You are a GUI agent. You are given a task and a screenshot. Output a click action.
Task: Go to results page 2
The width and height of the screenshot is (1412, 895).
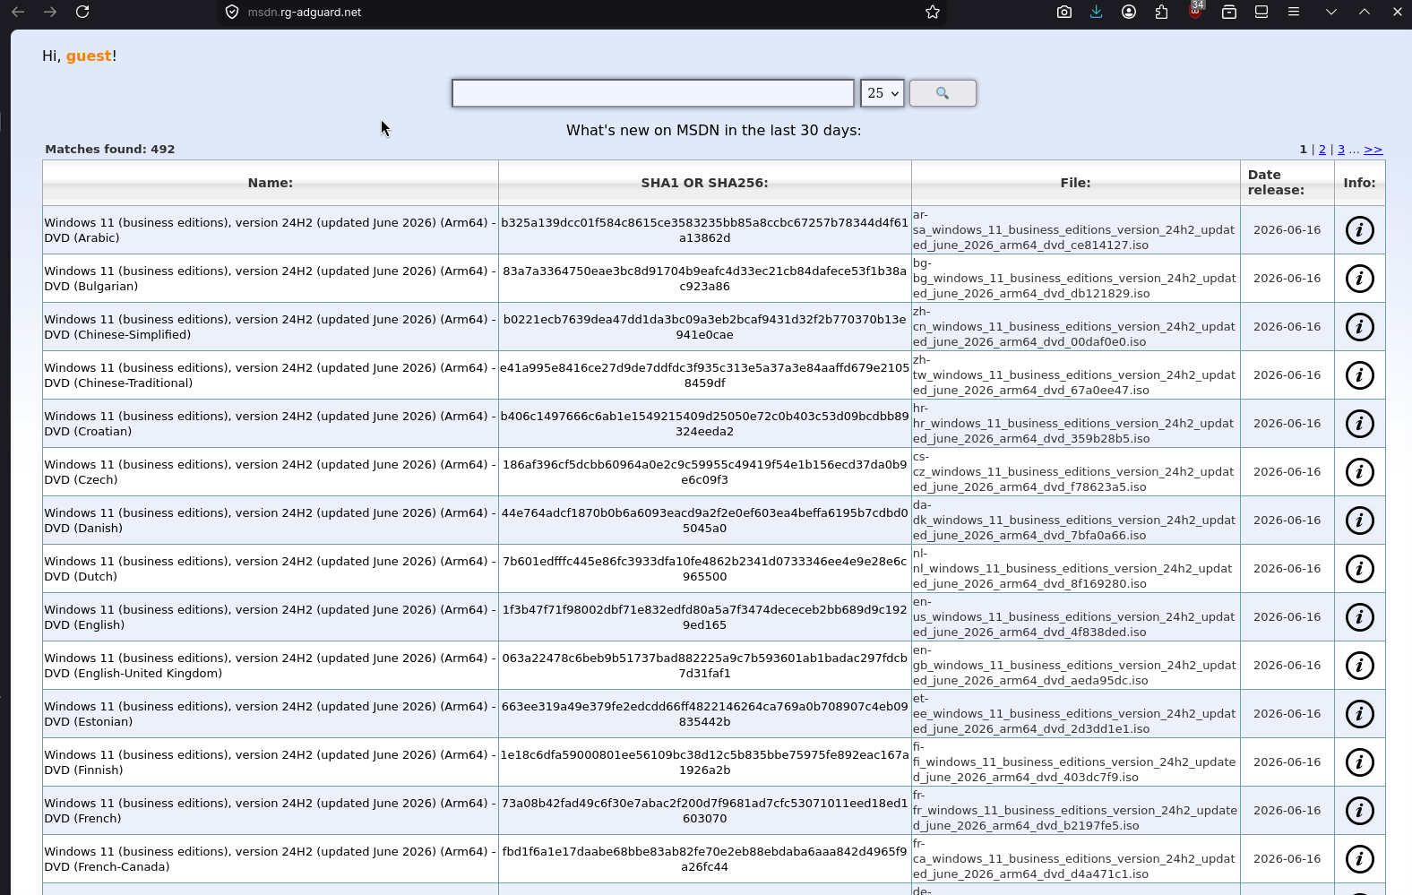tap(1322, 150)
